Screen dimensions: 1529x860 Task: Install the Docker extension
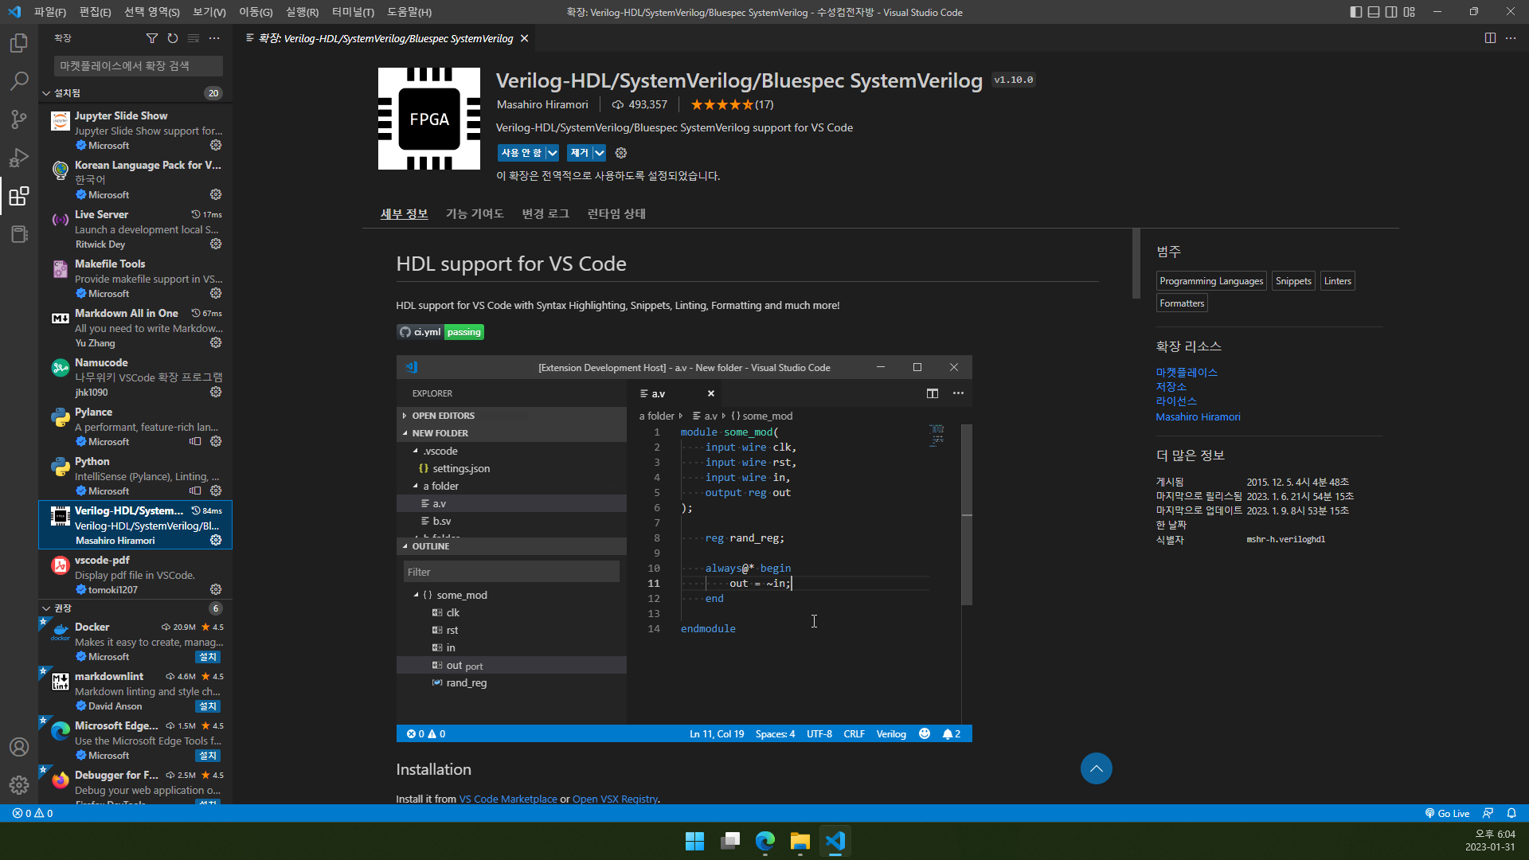[x=208, y=657]
